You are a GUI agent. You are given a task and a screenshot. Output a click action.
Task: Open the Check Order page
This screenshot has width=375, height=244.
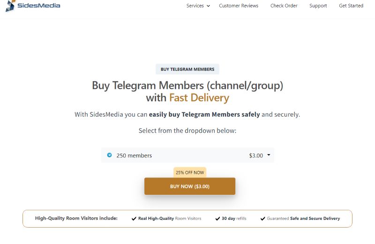click(284, 6)
